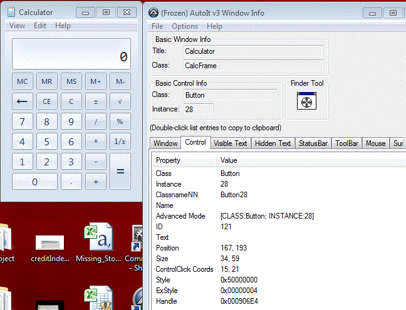This screenshot has width=406, height=310.
Task: Click the AutoIt logo icon in title bar
Action: 154,13
